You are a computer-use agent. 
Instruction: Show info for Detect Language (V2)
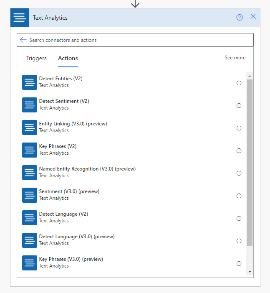point(239,219)
